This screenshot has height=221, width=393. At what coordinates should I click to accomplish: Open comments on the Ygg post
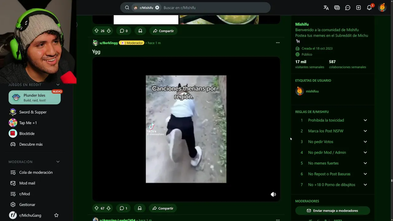pos(123,208)
